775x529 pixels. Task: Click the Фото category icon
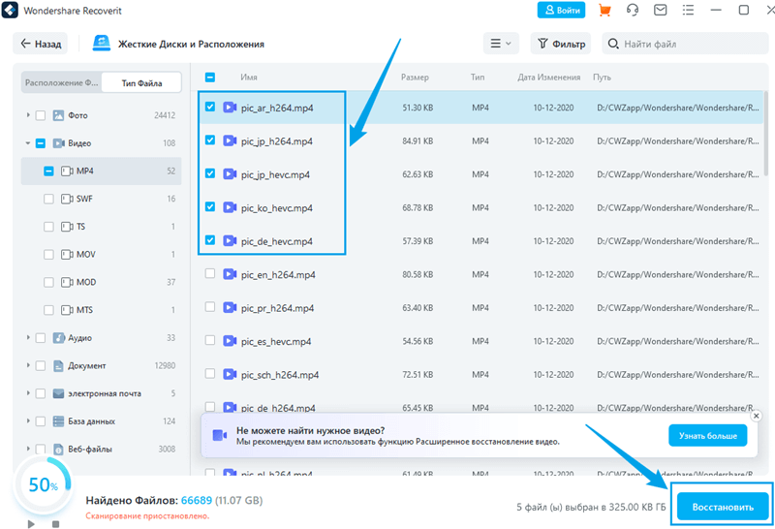[58, 115]
